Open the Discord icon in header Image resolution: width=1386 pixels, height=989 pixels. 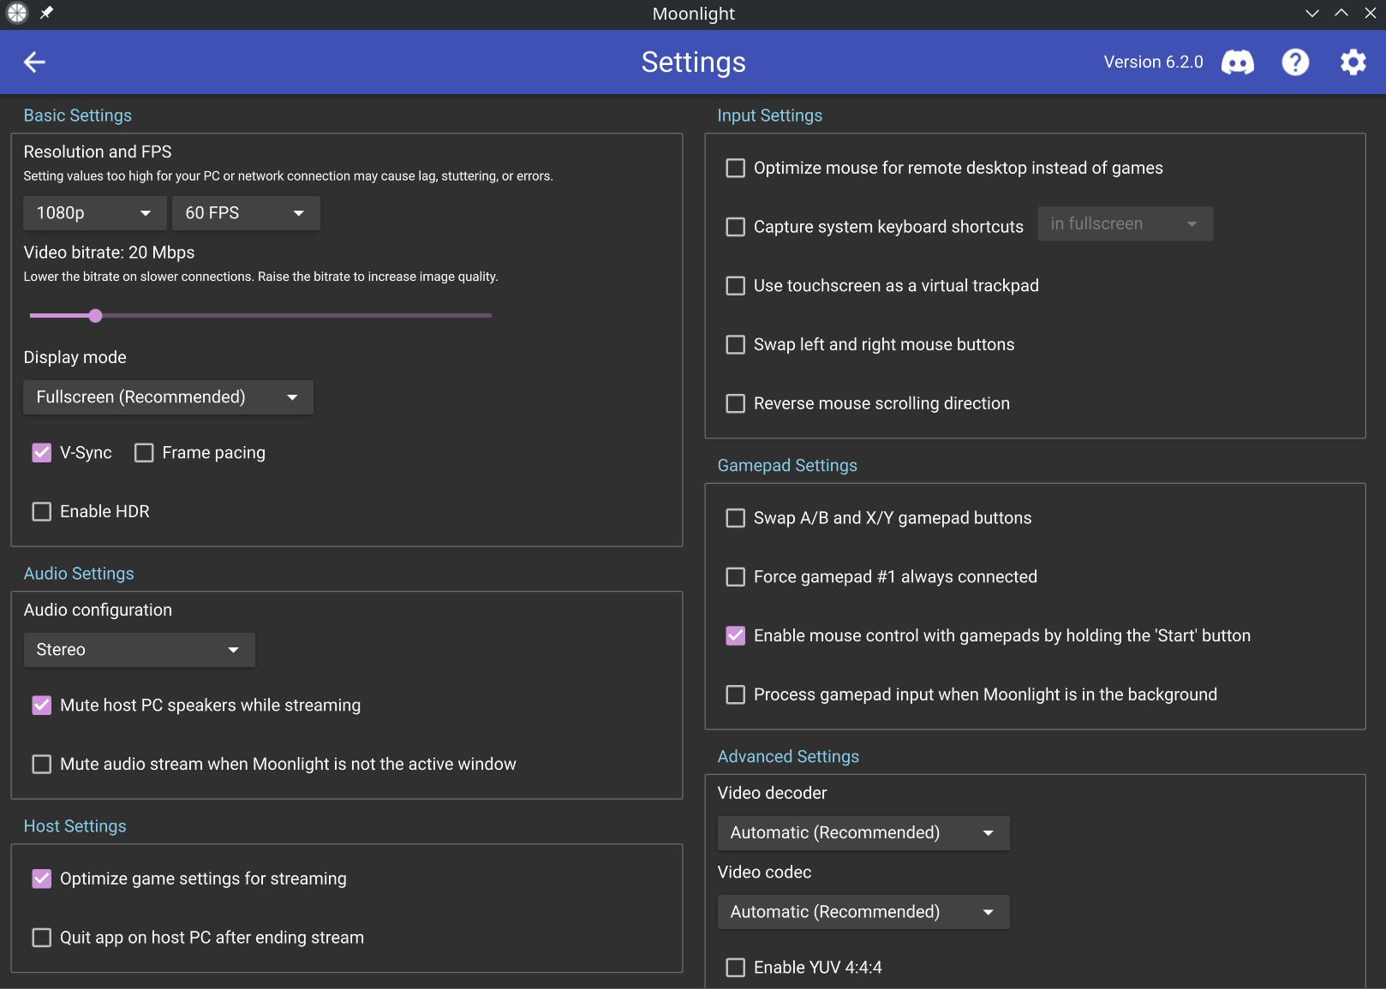point(1237,62)
